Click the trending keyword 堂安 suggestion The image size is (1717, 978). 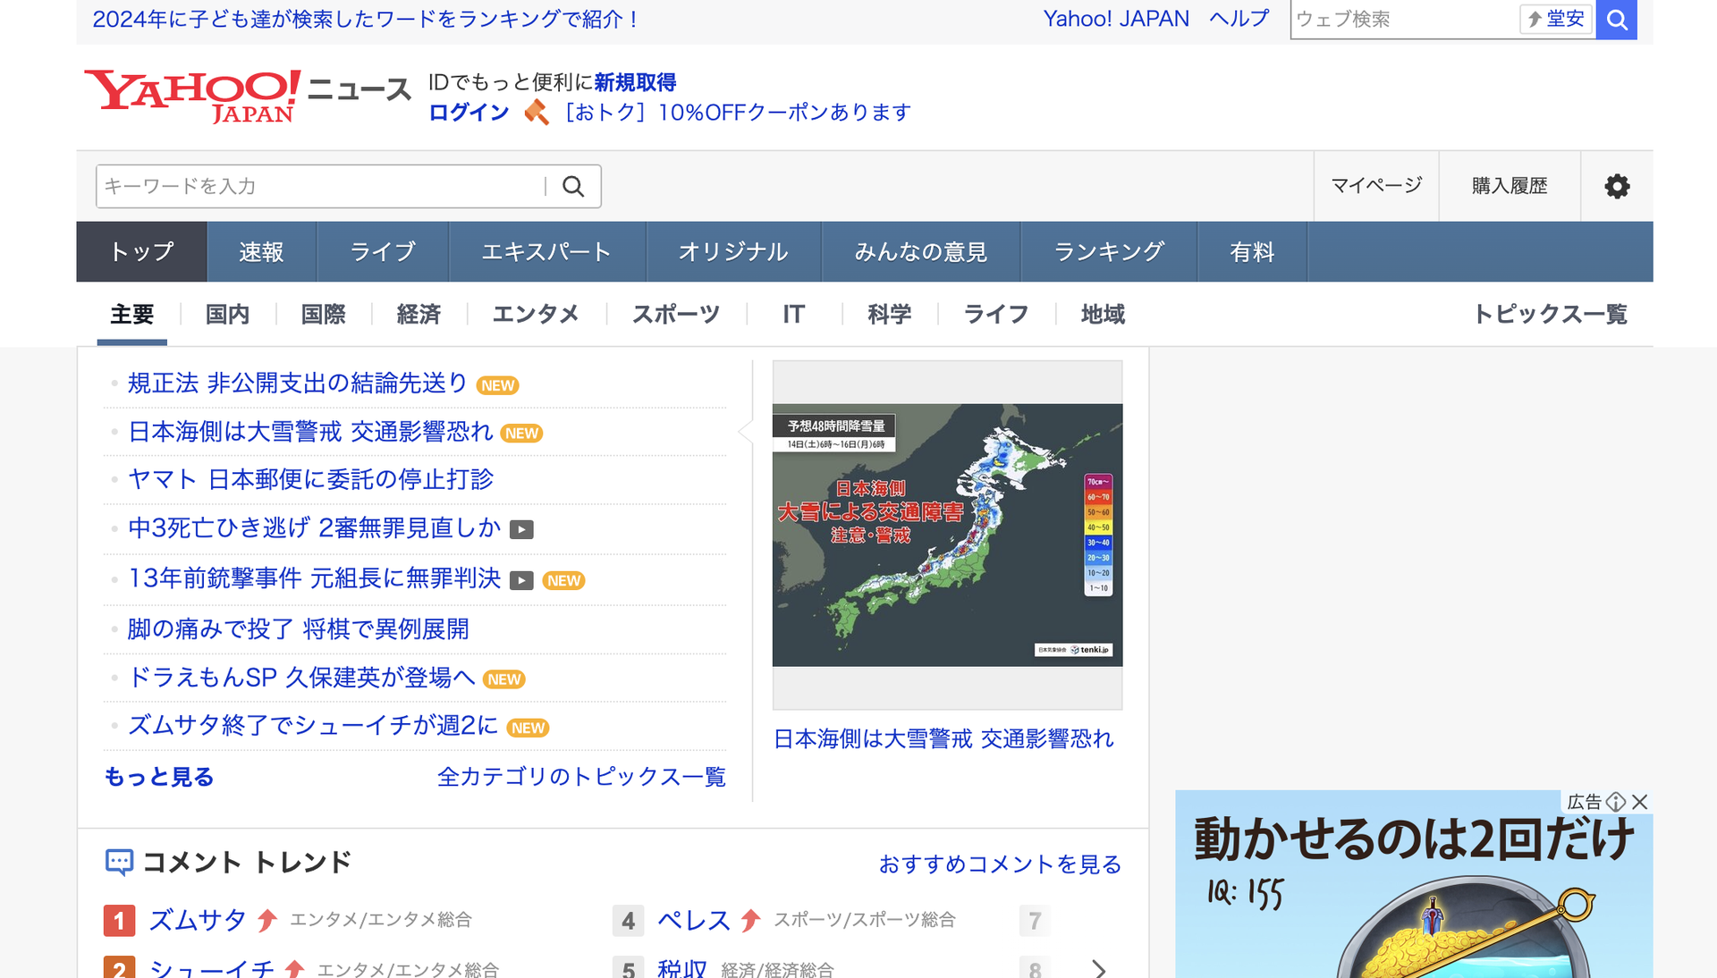pos(1556,19)
